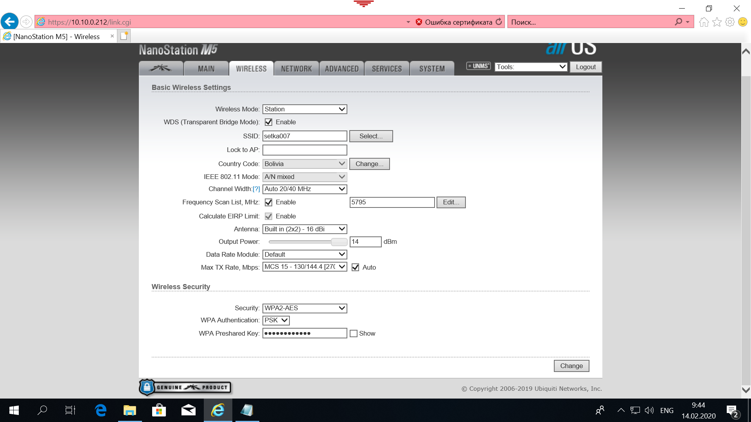Image resolution: width=751 pixels, height=422 pixels.
Task: Refresh the page with the reload icon
Action: point(499,22)
